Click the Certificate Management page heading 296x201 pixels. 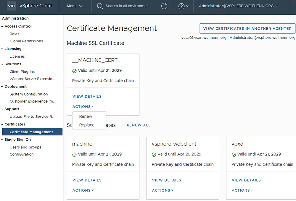coord(112,28)
